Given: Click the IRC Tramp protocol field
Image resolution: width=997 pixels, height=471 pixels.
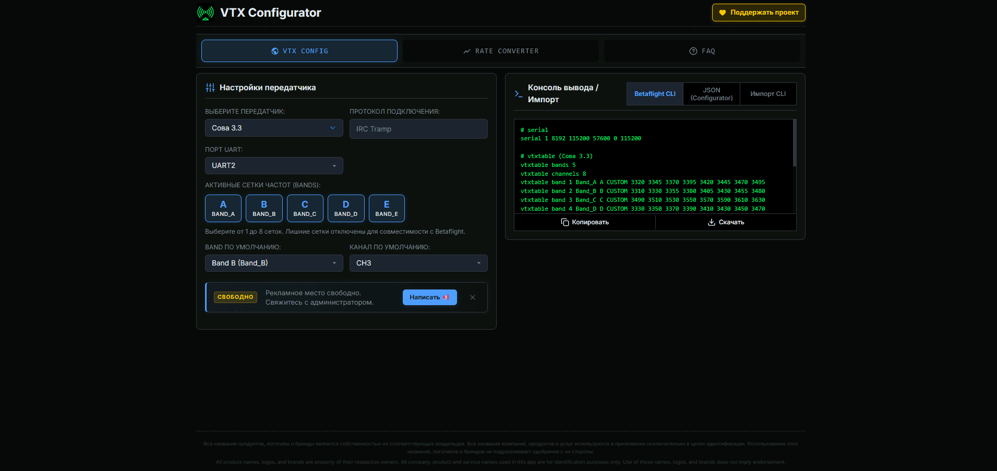Looking at the screenshot, I should (x=418, y=129).
